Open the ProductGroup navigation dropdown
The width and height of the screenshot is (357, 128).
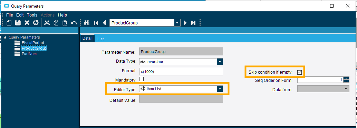point(177,23)
